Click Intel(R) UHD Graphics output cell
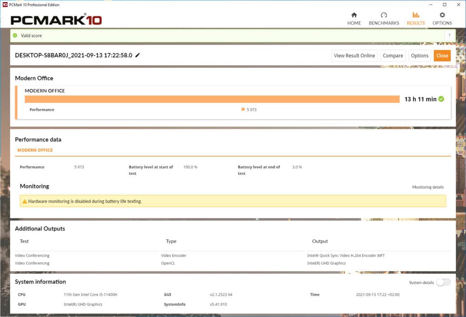 326,263
